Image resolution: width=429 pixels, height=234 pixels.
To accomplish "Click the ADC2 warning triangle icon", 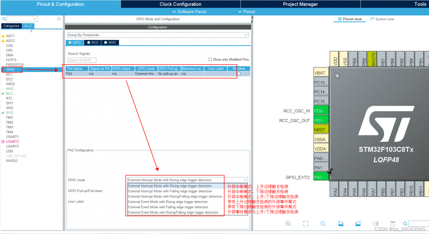I will coord(3,41).
